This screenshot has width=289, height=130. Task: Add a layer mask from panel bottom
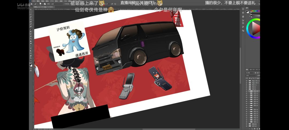coord(254,128)
